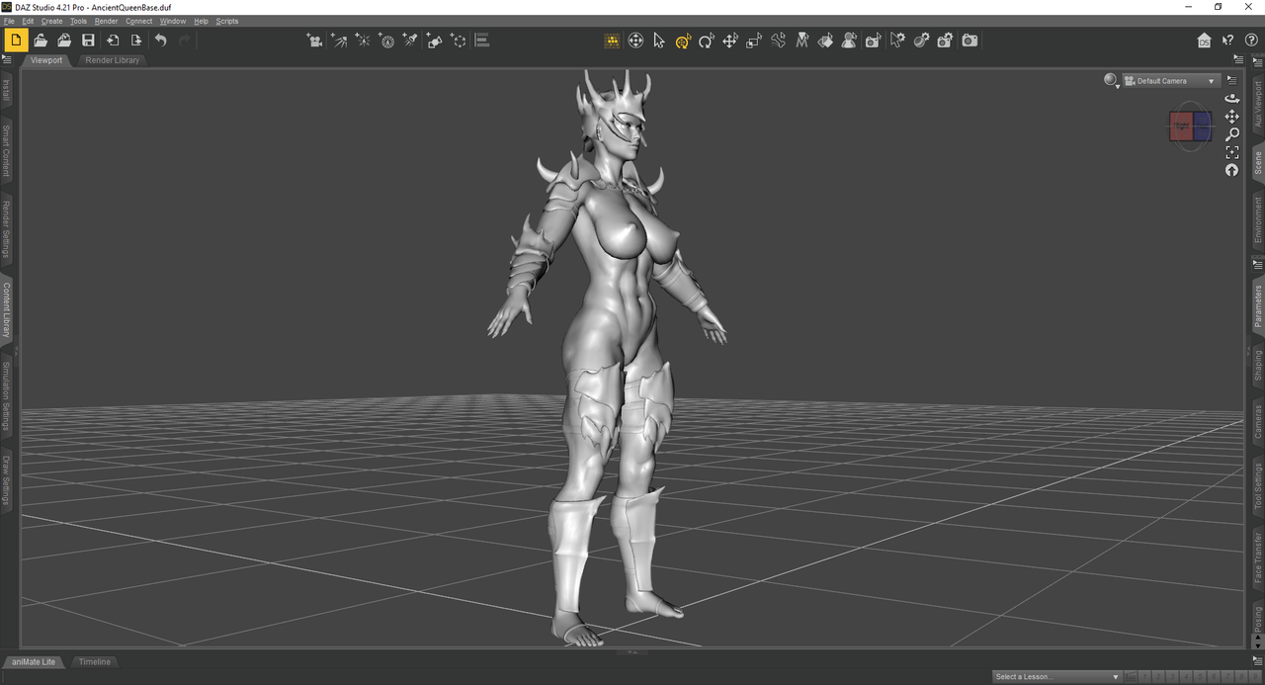Select the Scale tool
The height and width of the screenshot is (685, 1265).
click(x=754, y=41)
